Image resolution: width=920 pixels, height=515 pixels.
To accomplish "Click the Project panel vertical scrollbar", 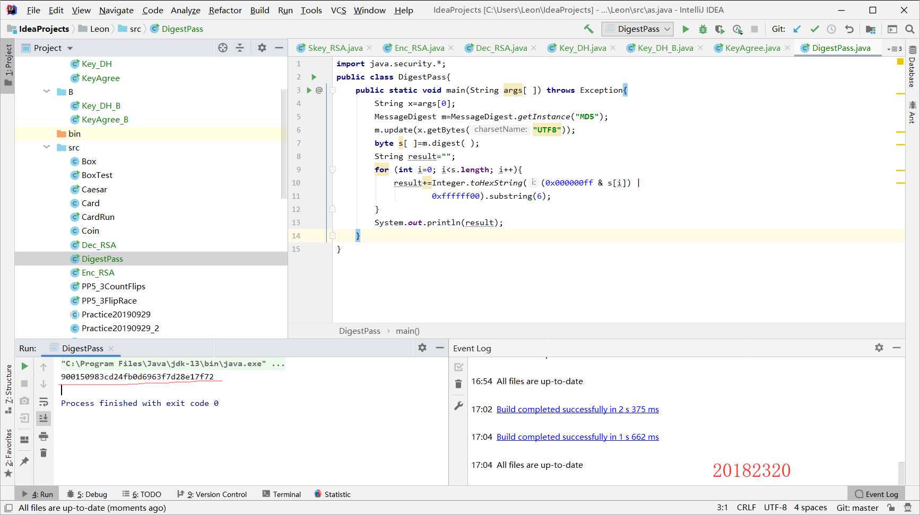I will point(284,143).
